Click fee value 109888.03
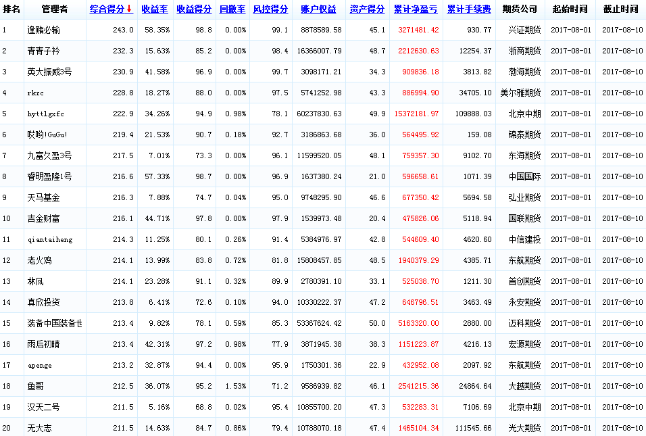 pyautogui.click(x=474, y=114)
